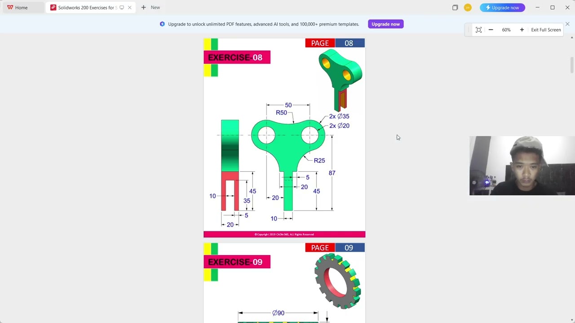Dismiss the upgrade banner with its X

coord(567,24)
